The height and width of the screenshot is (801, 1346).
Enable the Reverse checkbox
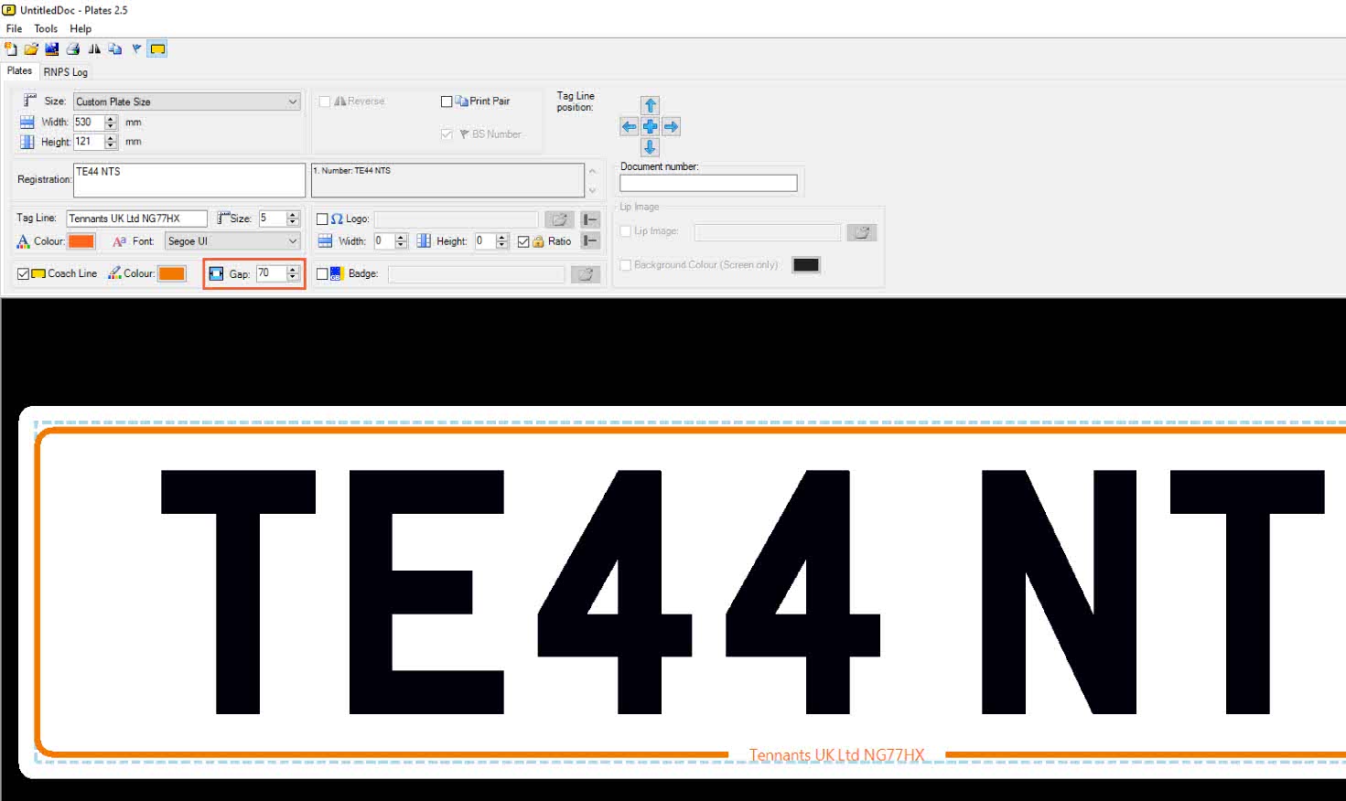coord(325,101)
